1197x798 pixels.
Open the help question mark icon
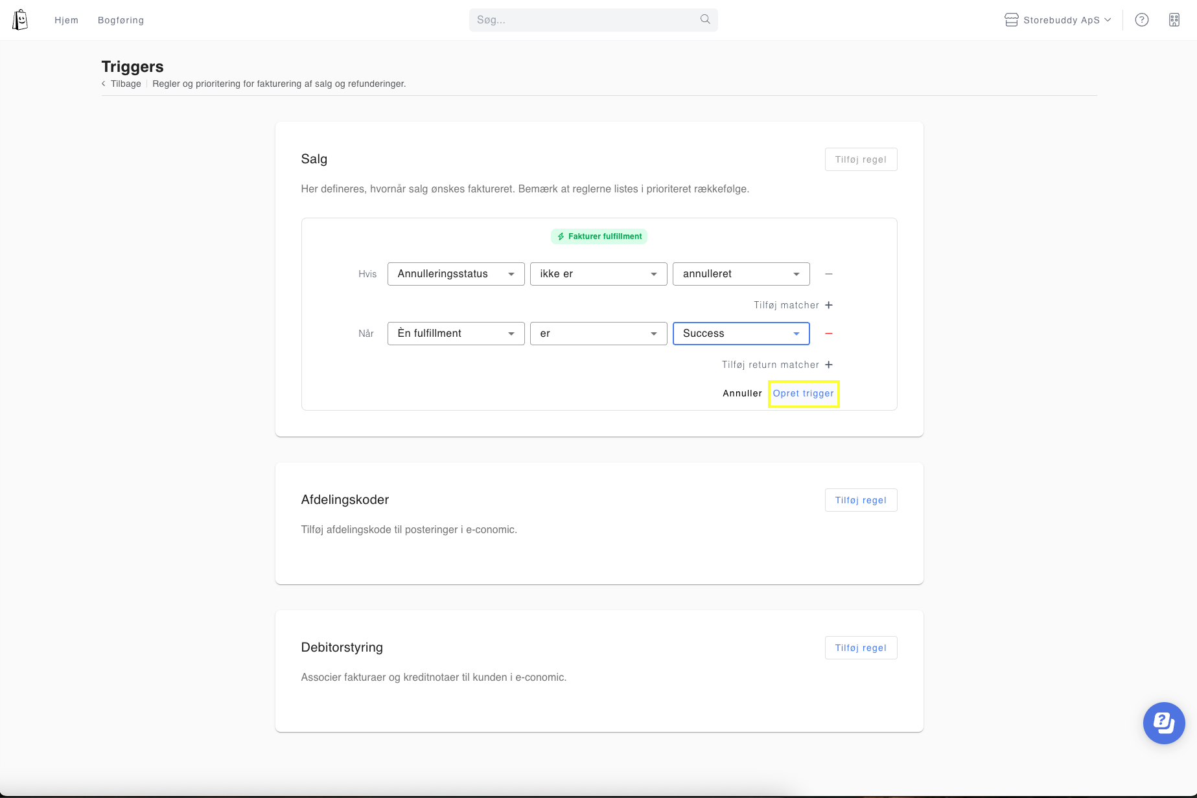coord(1141,20)
